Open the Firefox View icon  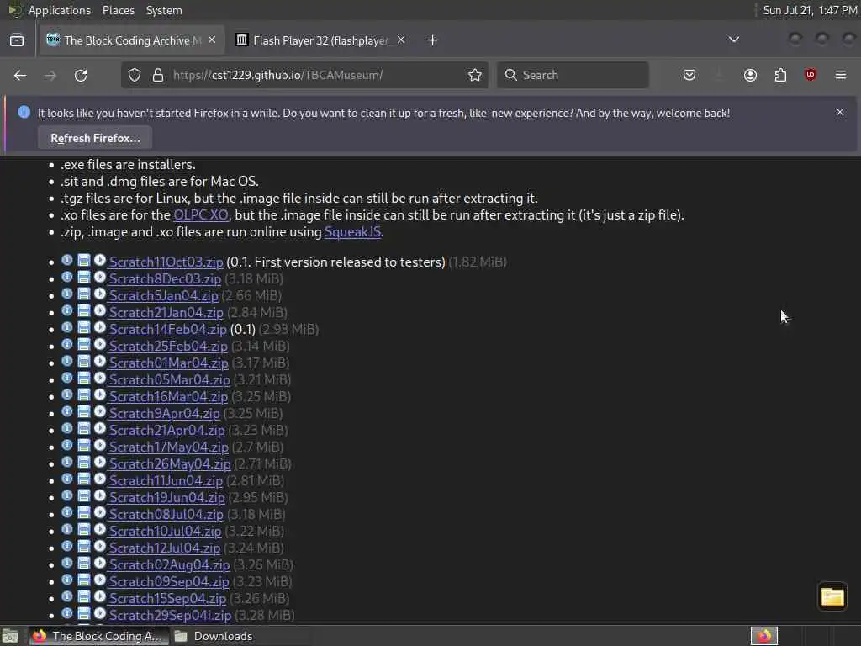click(17, 40)
